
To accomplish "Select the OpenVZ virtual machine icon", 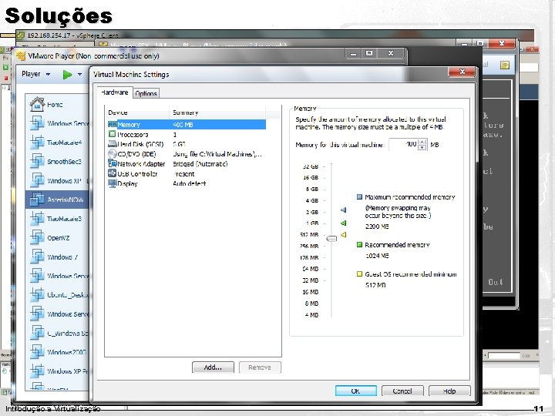I will coord(37,238).
